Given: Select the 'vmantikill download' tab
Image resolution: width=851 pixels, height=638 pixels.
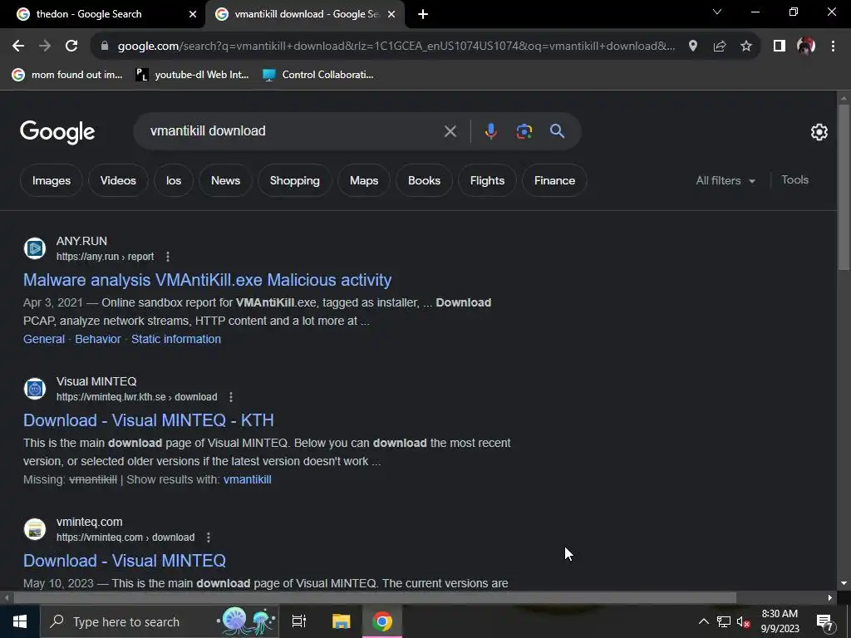Looking at the screenshot, I should [x=307, y=14].
